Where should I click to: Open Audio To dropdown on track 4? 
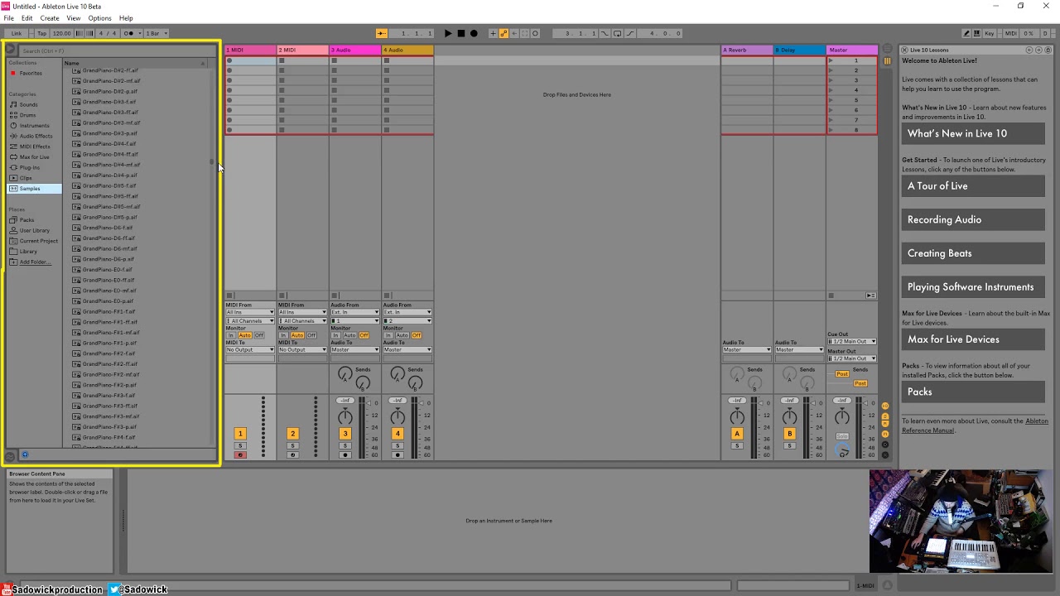tap(407, 349)
